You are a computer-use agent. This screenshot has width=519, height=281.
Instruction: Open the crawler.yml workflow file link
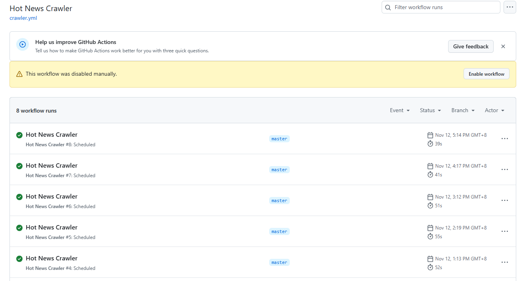[x=23, y=18]
